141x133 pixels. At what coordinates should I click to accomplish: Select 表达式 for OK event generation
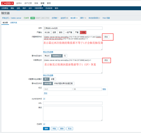(x=47, y=56)
